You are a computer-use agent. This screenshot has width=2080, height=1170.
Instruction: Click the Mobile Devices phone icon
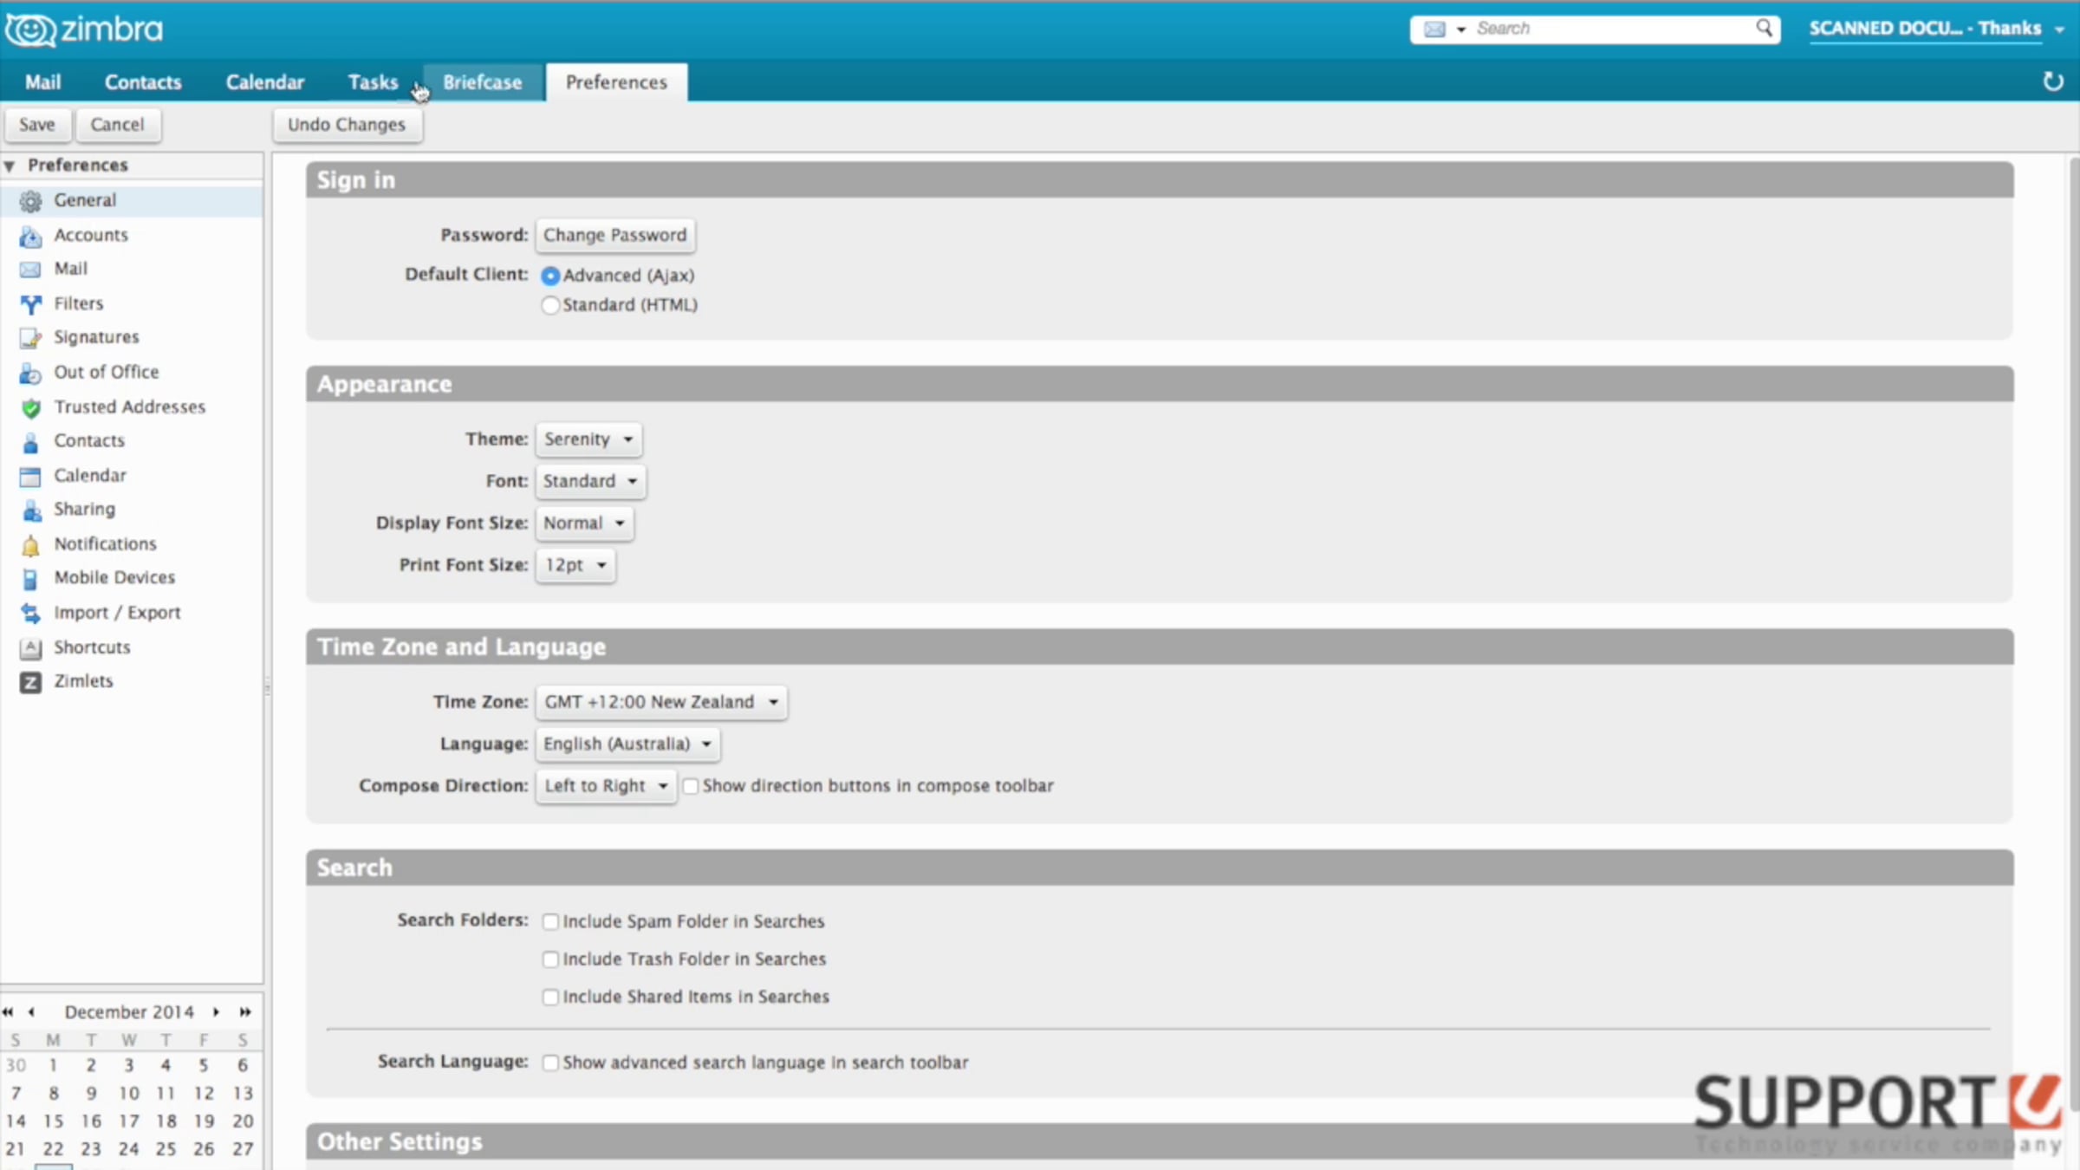click(x=30, y=579)
